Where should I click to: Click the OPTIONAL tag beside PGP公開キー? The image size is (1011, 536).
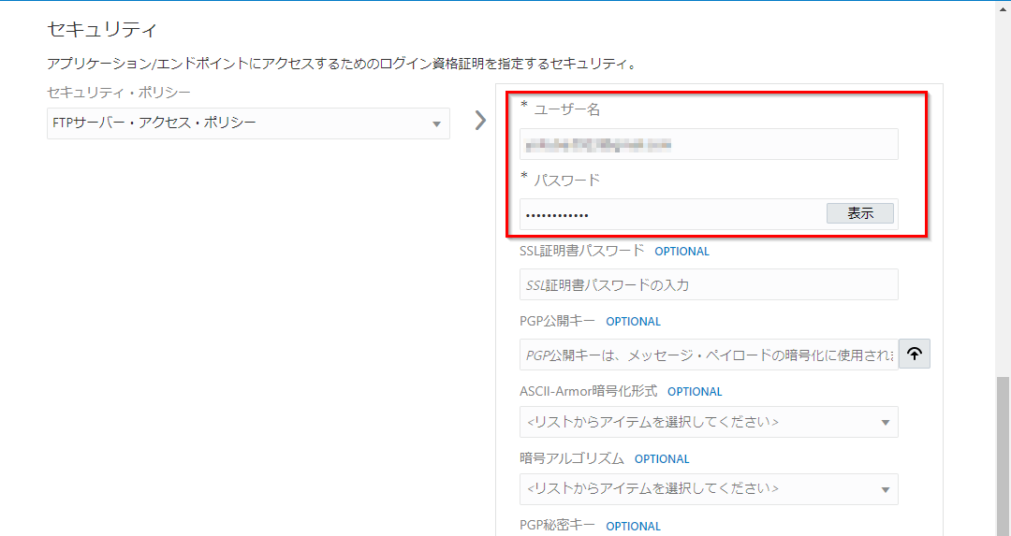[633, 322]
